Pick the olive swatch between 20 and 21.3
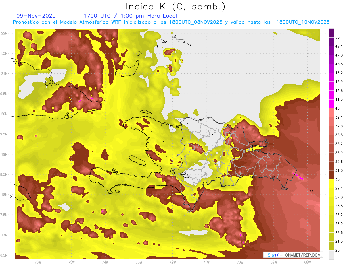This screenshot has height=266, width=345. click(x=332, y=246)
